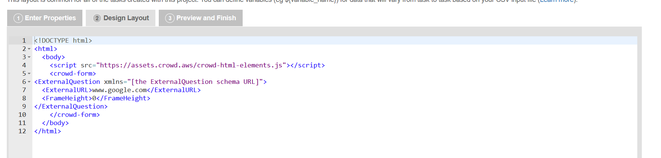
Task: Click the closing html tag on line 12
Action: [x=47, y=131]
